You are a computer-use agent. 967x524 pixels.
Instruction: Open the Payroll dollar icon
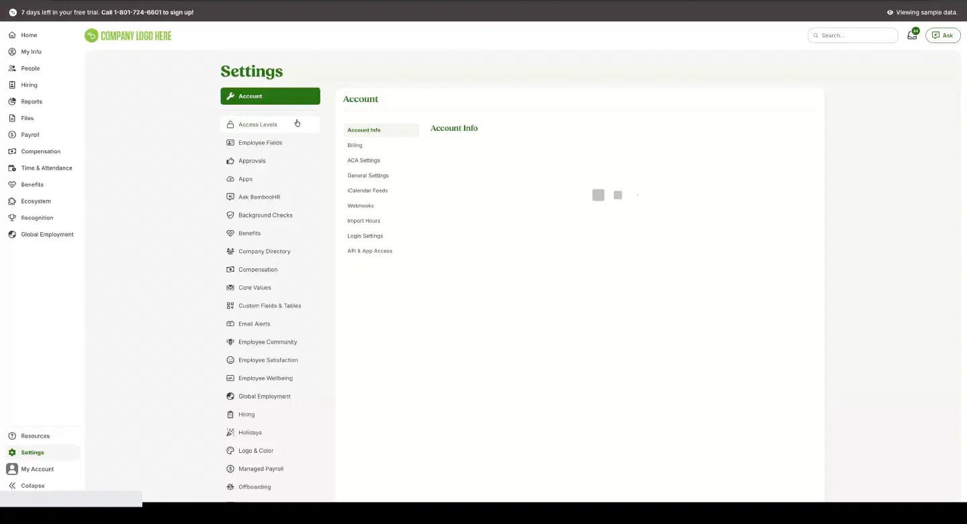click(12, 135)
